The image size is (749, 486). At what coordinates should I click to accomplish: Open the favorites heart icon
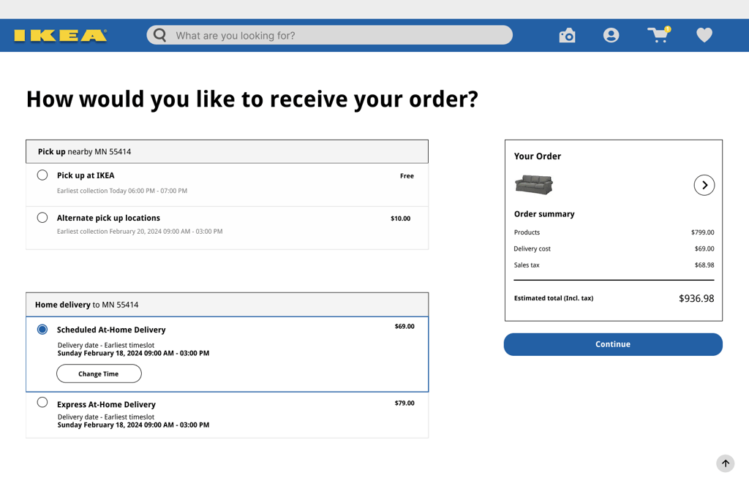point(704,35)
